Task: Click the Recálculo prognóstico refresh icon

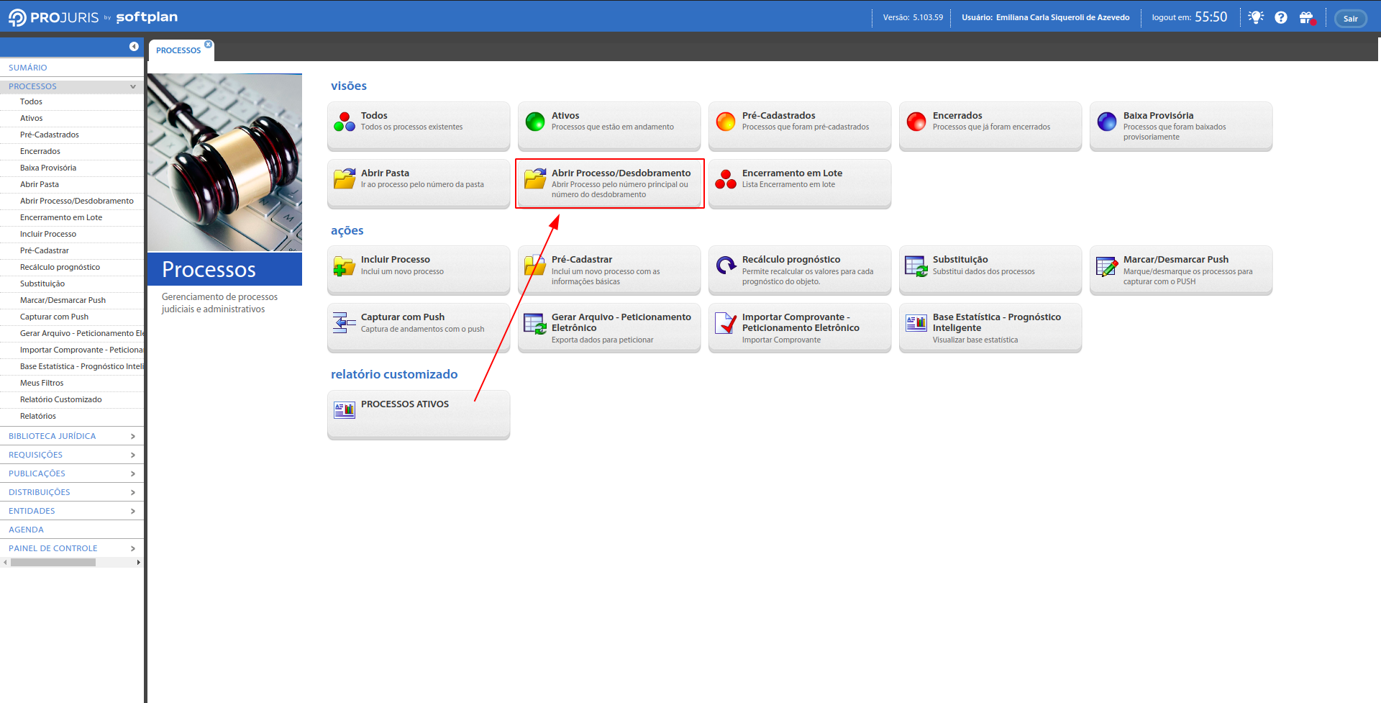Action: 726,266
